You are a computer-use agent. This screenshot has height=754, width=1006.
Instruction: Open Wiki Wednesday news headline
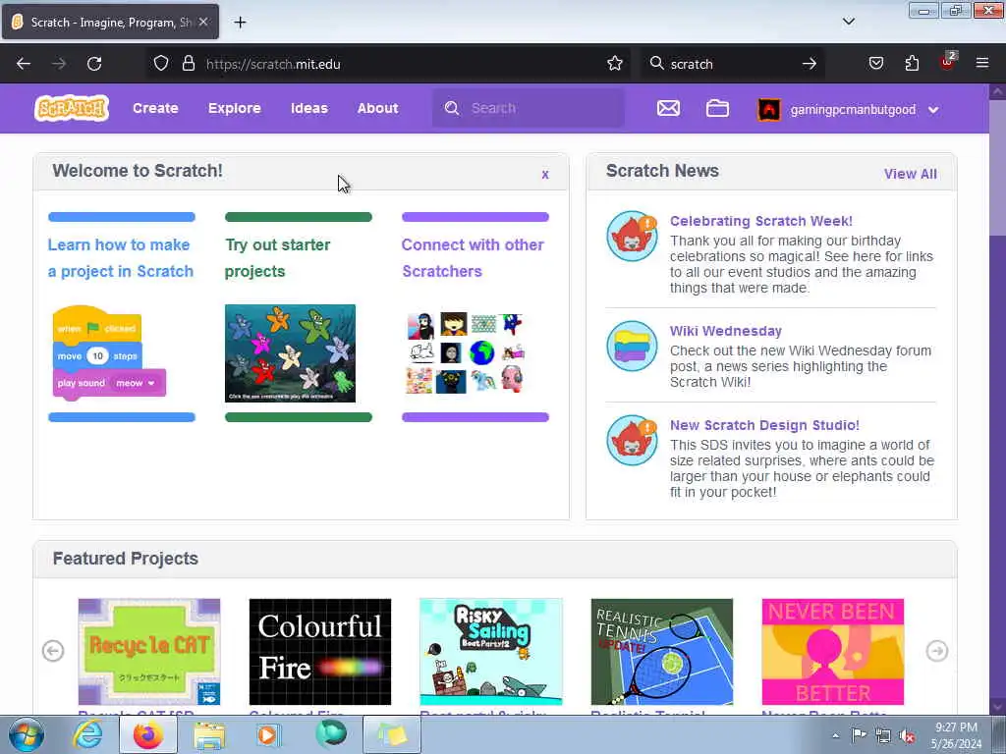click(x=726, y=331)
